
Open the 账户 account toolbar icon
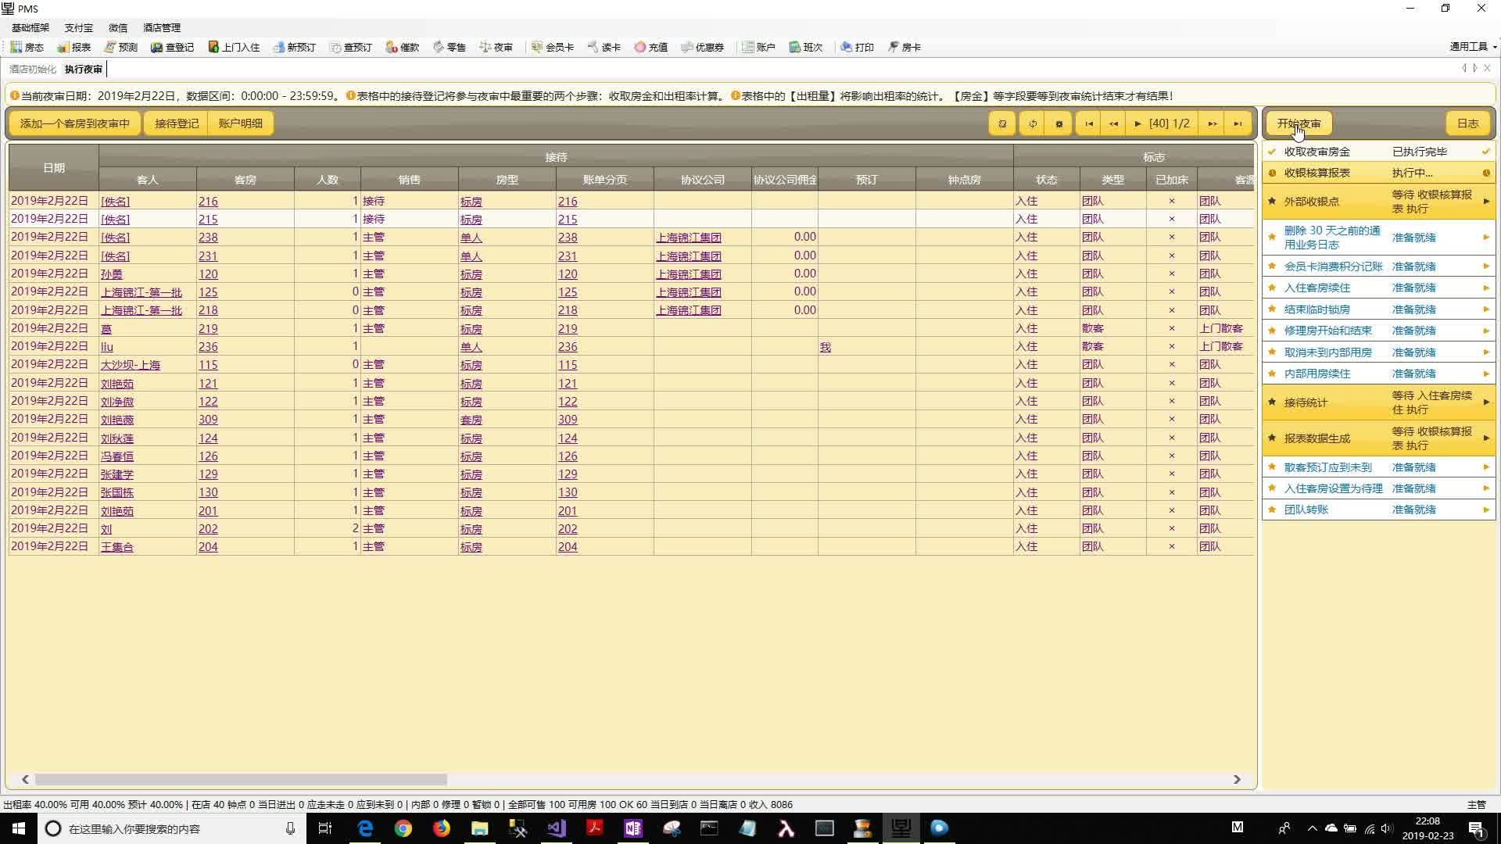tap(758, 47)
